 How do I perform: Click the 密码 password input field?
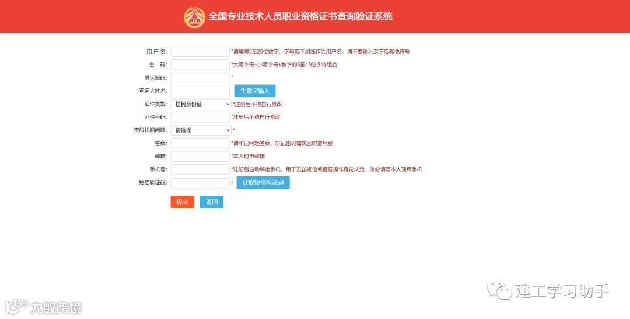point(200,65)
